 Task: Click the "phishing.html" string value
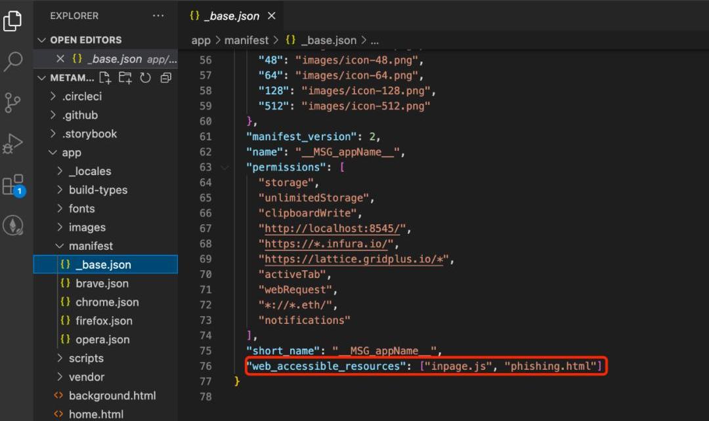550,367
